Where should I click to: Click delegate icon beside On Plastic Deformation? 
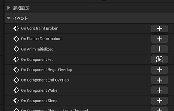16,39
